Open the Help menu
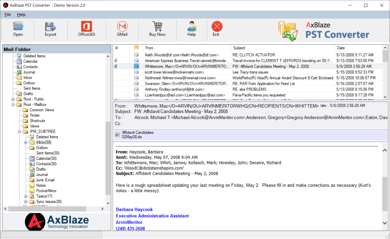Viewport: 390px width, 239px height. pyautogui.click(x=21, y=15)
